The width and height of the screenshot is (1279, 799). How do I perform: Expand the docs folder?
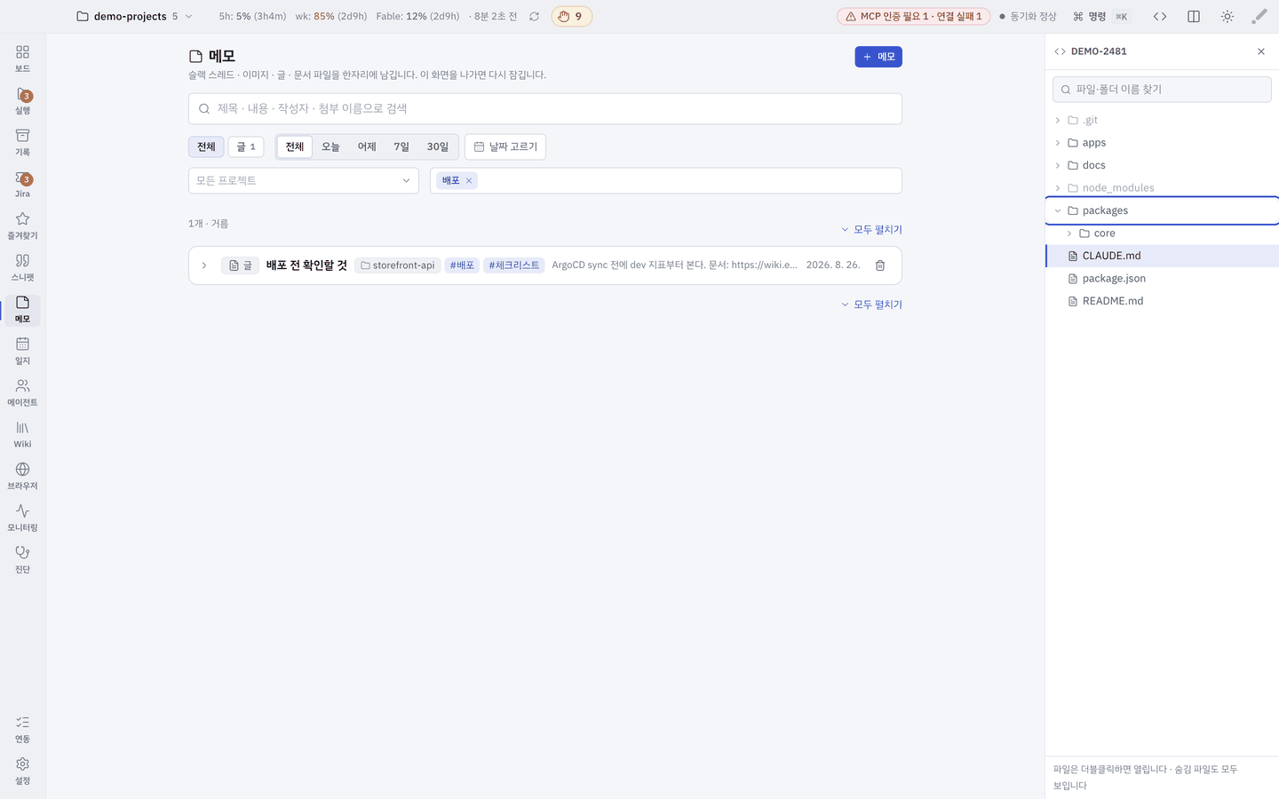click(1162, 165)
